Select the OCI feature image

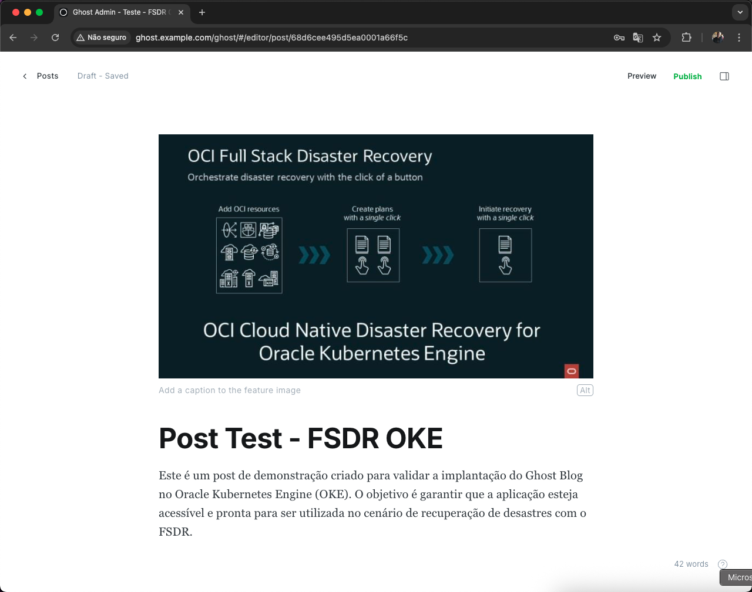[376, 256]
